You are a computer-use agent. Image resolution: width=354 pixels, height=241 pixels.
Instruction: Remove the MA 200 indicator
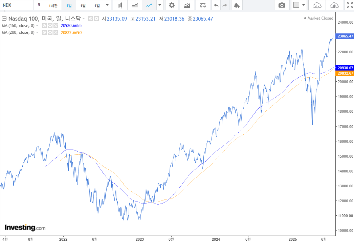pyautogui.click(x=56, y=32)
